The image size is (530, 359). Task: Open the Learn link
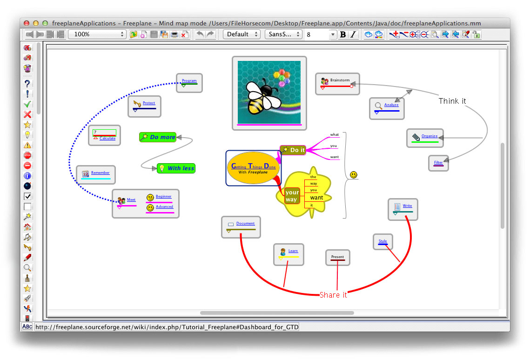click(293, 251)
